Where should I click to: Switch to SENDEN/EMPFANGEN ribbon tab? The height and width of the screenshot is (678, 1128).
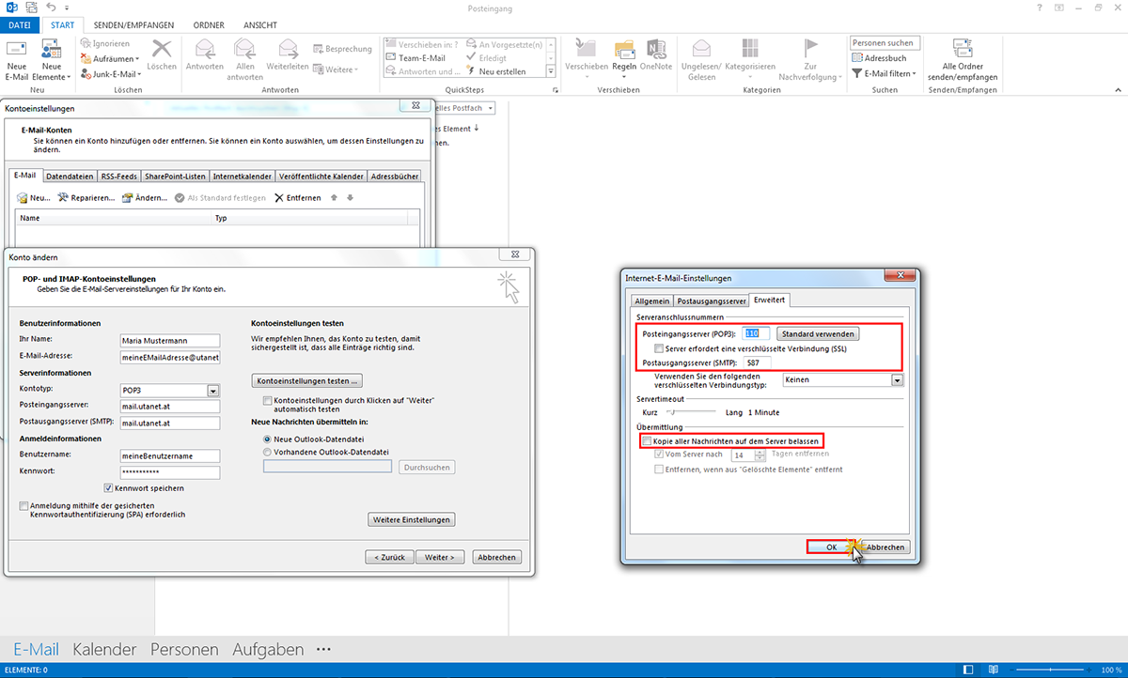coord(133,25)
